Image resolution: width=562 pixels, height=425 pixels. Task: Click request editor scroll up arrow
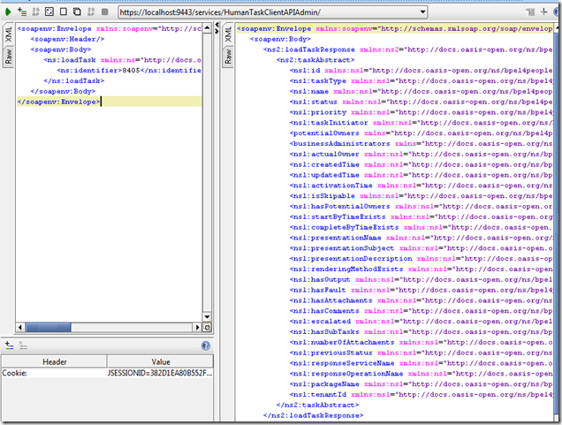[x=207, y=28]
